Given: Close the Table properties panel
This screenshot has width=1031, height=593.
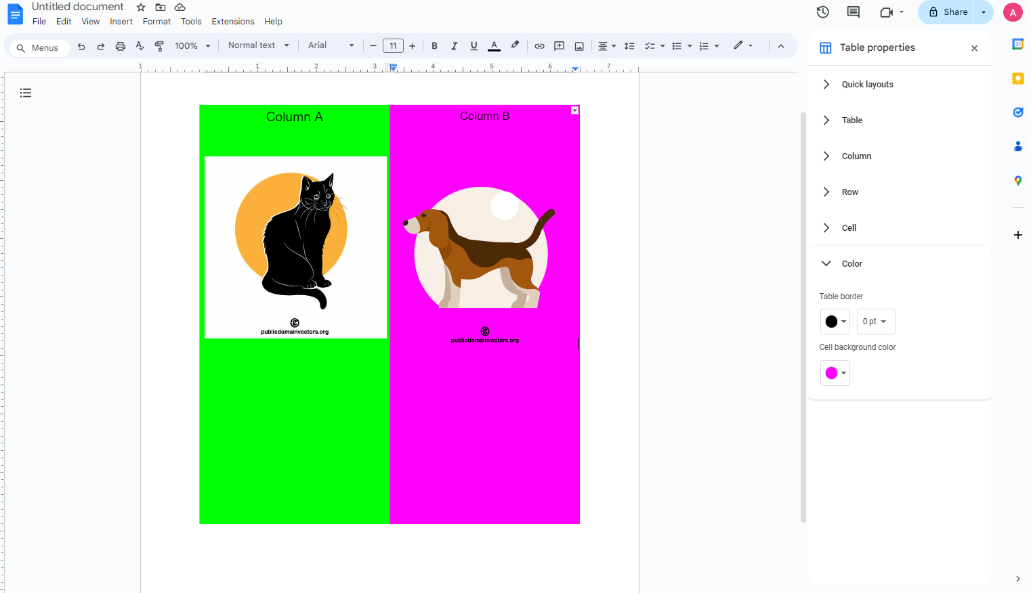Looking at the screenshot, I should [974, 48].
